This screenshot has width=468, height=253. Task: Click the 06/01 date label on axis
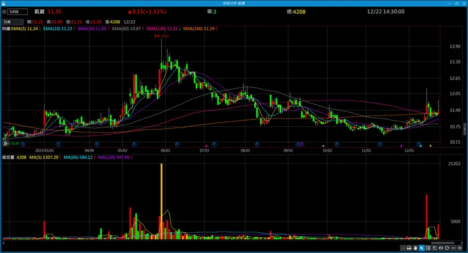coord(165,151)
